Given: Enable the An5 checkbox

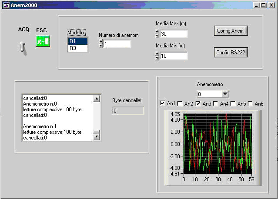Looking at the screenshot, I should coord(233,103).
